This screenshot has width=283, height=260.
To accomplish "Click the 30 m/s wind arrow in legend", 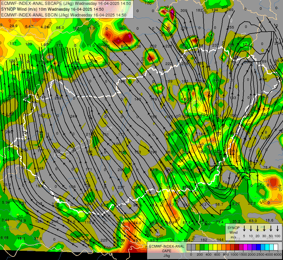I will tap(264, 229).
